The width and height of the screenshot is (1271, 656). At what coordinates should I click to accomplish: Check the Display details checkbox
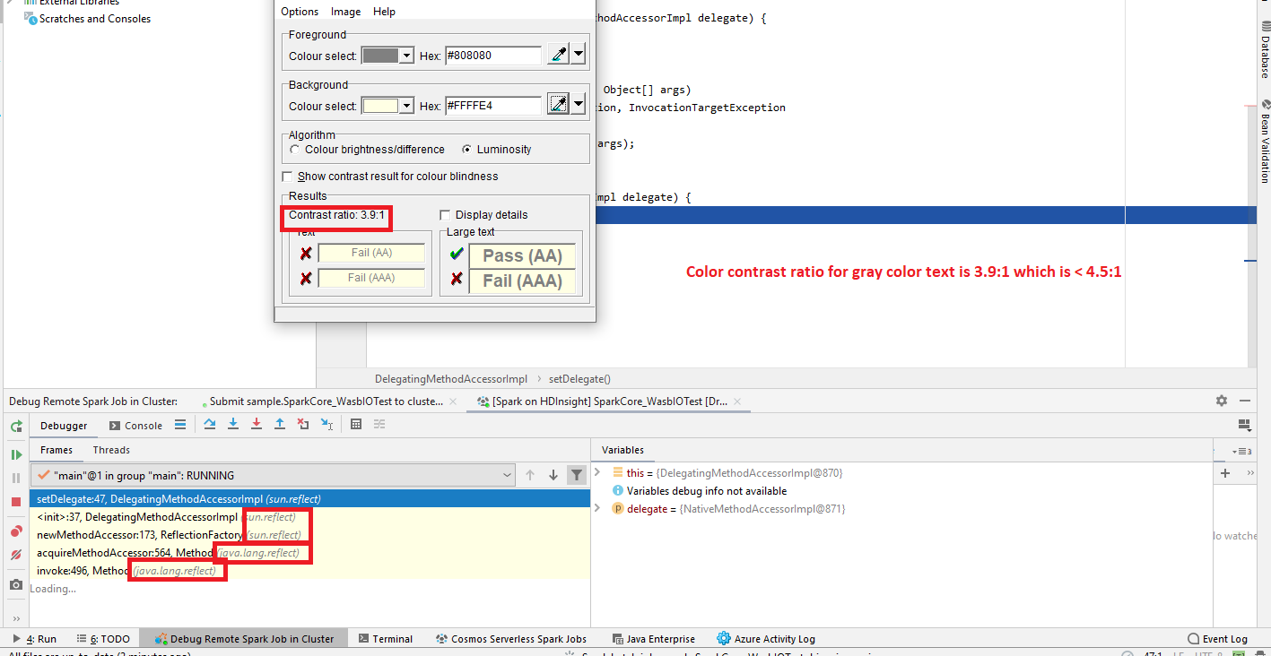coord(445,214)
